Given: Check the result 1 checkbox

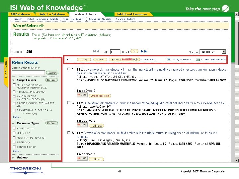Looking at the screenshot, I should pyautogui.click(x=69, y=69).
